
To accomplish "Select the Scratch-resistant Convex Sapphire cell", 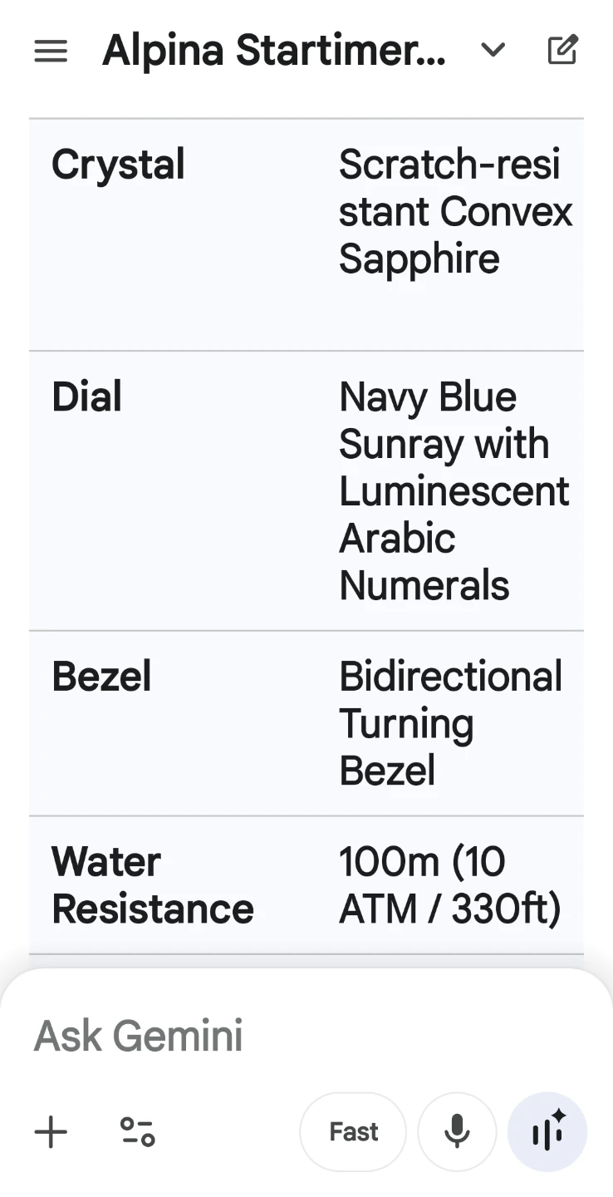I will pyautogui.click(x=455, y=212).
